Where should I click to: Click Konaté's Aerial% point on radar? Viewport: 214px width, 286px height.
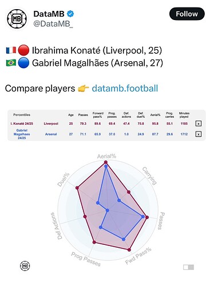coord(106,162)
